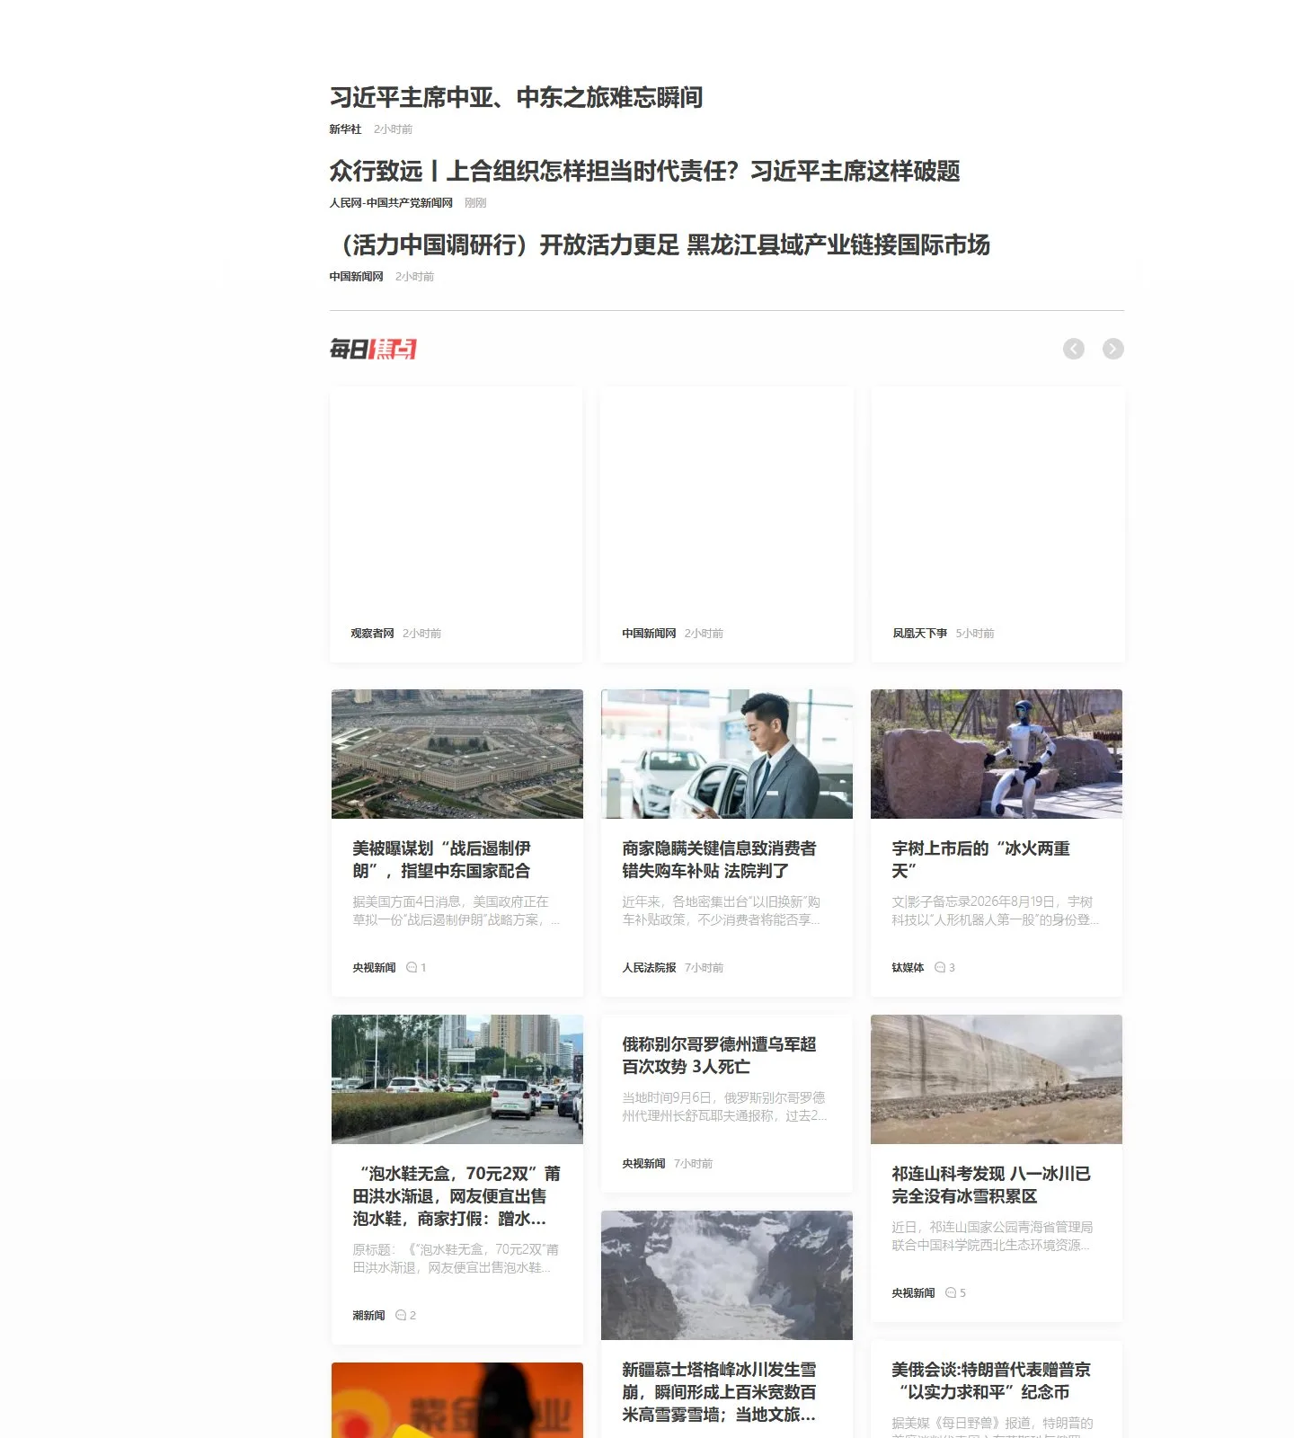Click summary text 当地时间9月6日，俄罗斯别尔哥罗德
1294x1438 pixels.
click(724, 1106)
